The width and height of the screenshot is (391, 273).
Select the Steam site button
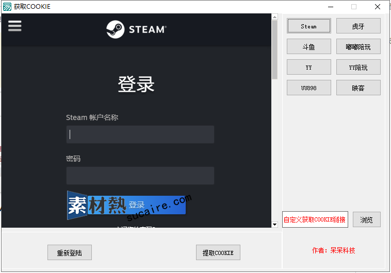coord(308,26)
